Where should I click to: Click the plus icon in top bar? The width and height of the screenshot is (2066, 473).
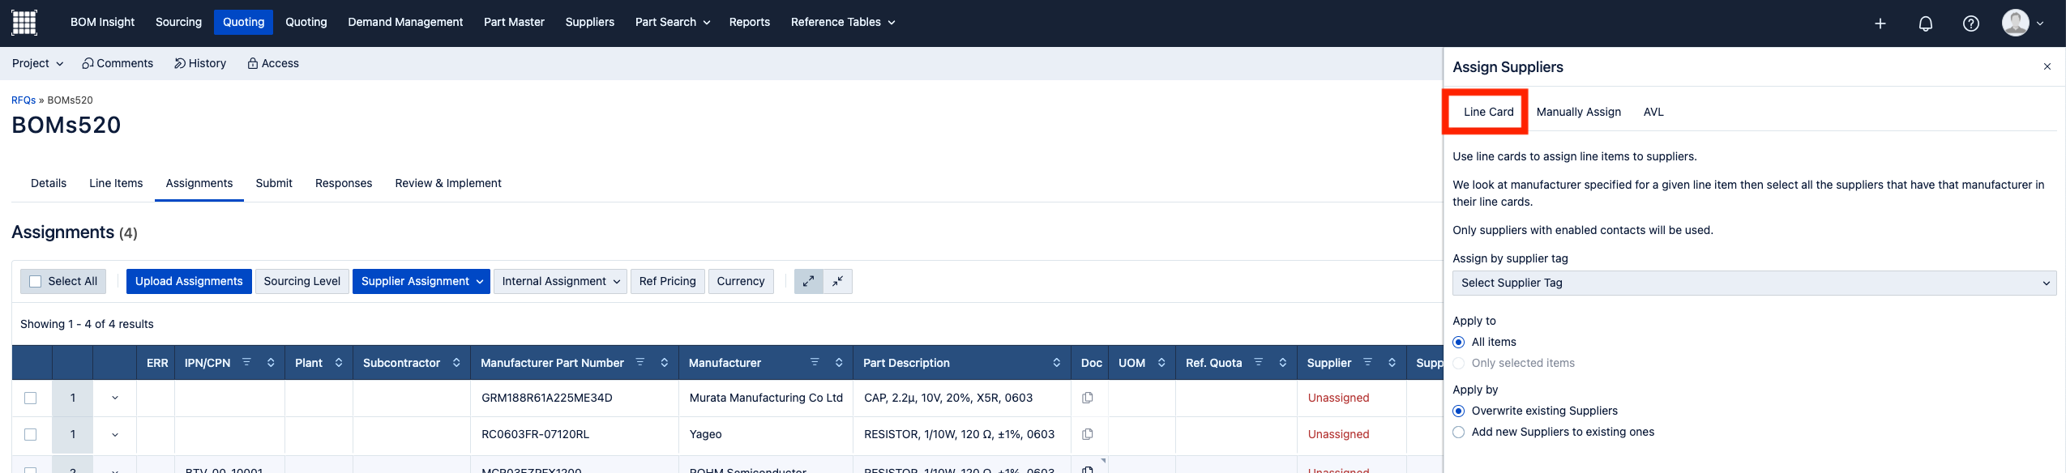pyautogui.click(x=1880, y=23)
